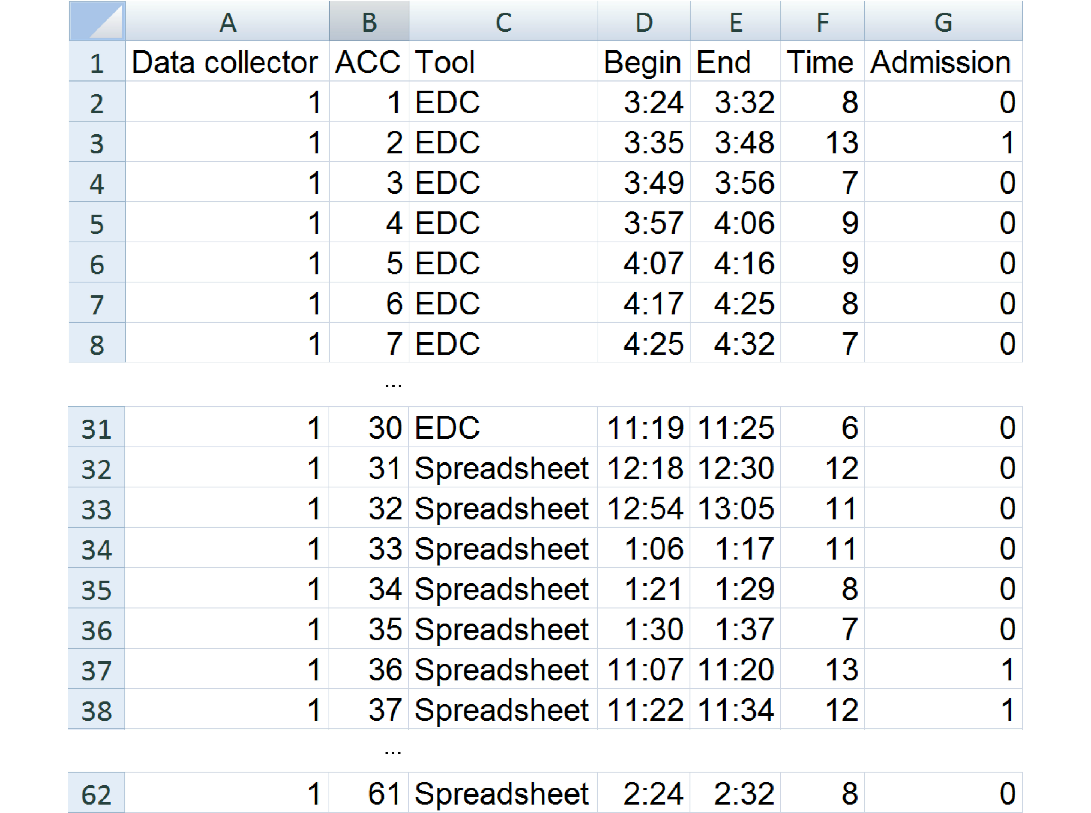Select the End cell showing 3:48

(735, 143)
